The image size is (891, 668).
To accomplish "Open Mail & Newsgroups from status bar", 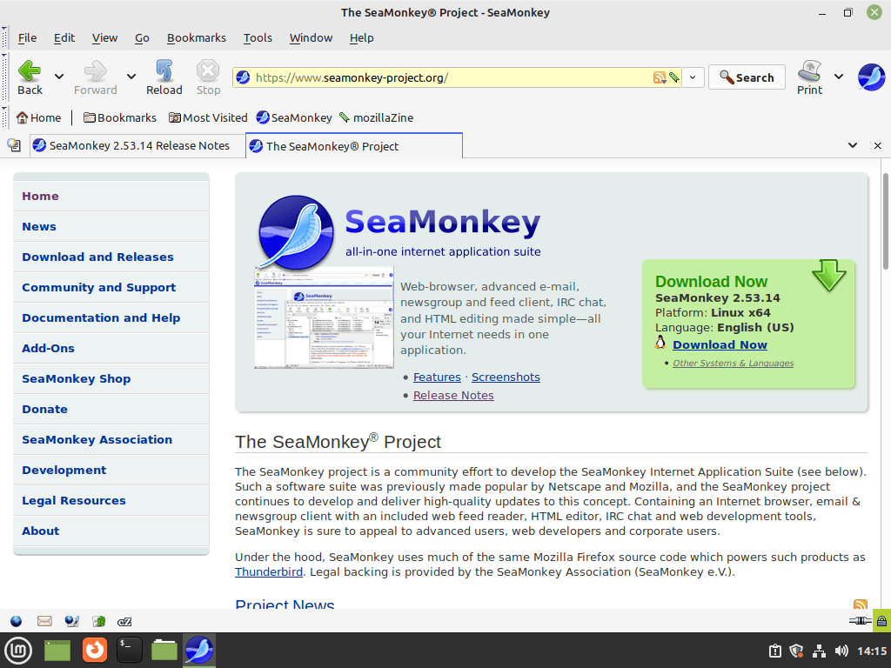I will (x=44, y=621).
